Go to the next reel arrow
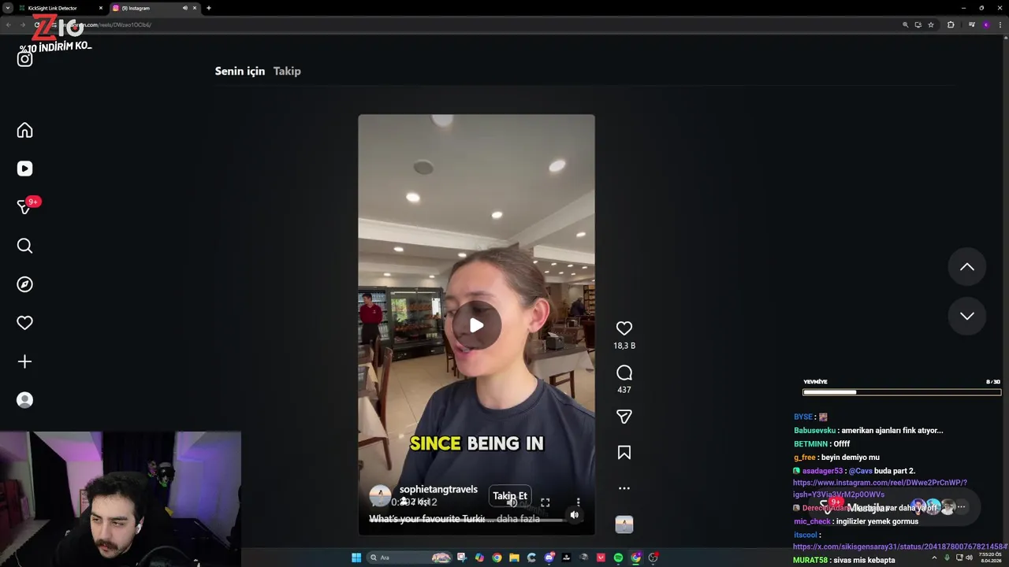 966,316
